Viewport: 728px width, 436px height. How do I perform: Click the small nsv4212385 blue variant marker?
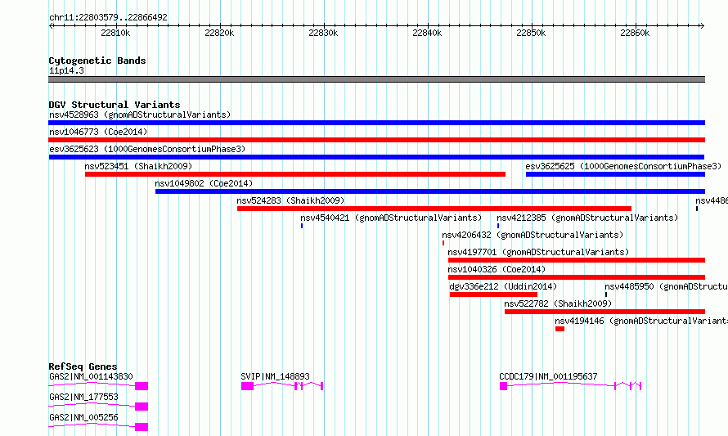(498, 226)
